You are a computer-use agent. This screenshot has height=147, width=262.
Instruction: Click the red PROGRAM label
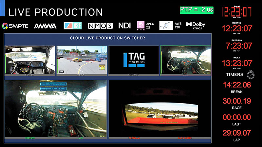pyautogui.click(x=134, y=138)
